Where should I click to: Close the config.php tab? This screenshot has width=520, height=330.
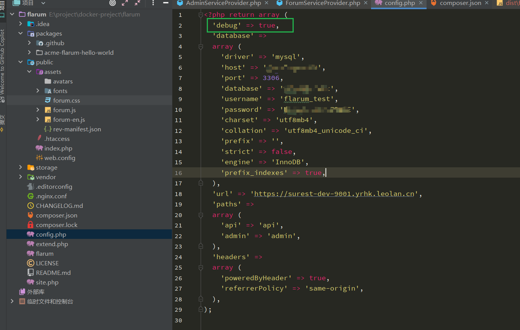pos(421,3)
